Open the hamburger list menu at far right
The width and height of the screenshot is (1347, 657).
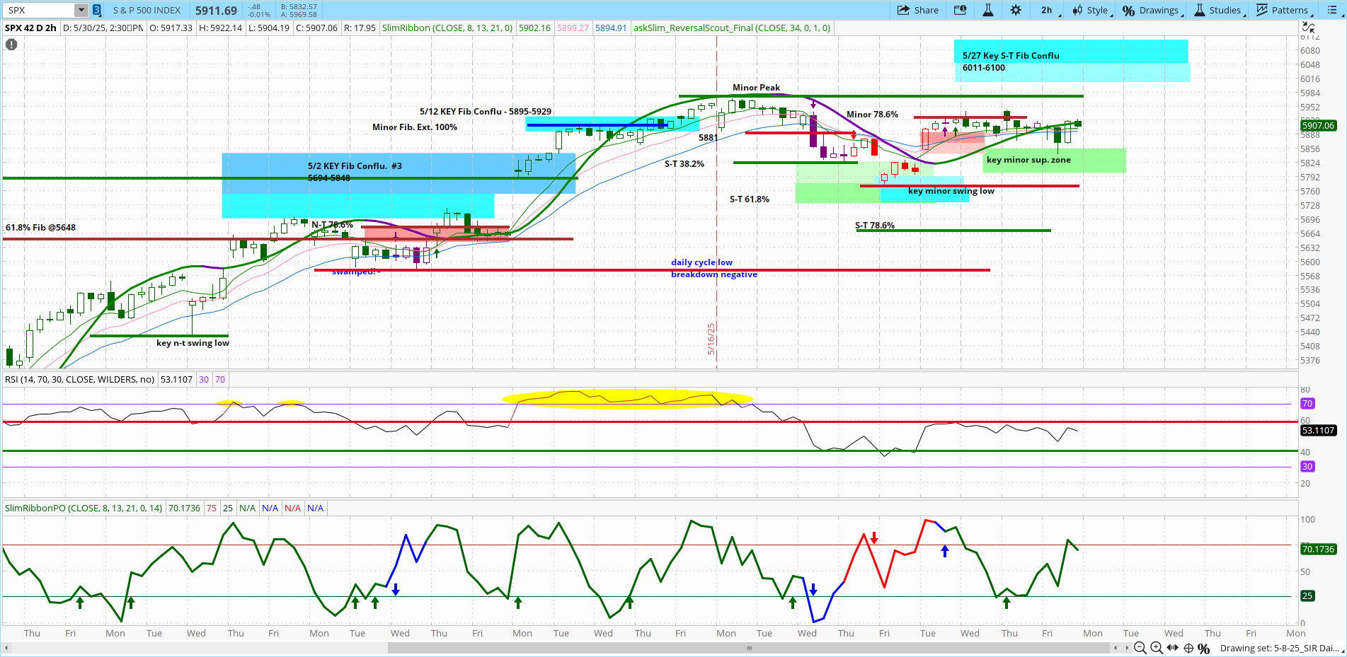(1333, 10)
